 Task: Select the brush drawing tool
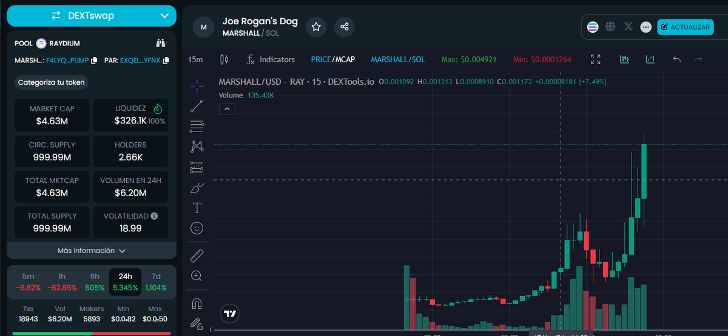(197, 188)
